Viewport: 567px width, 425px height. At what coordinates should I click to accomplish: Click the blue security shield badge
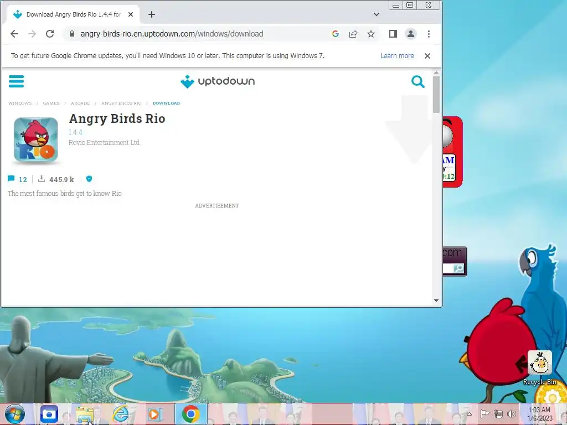tap(89, 179)
